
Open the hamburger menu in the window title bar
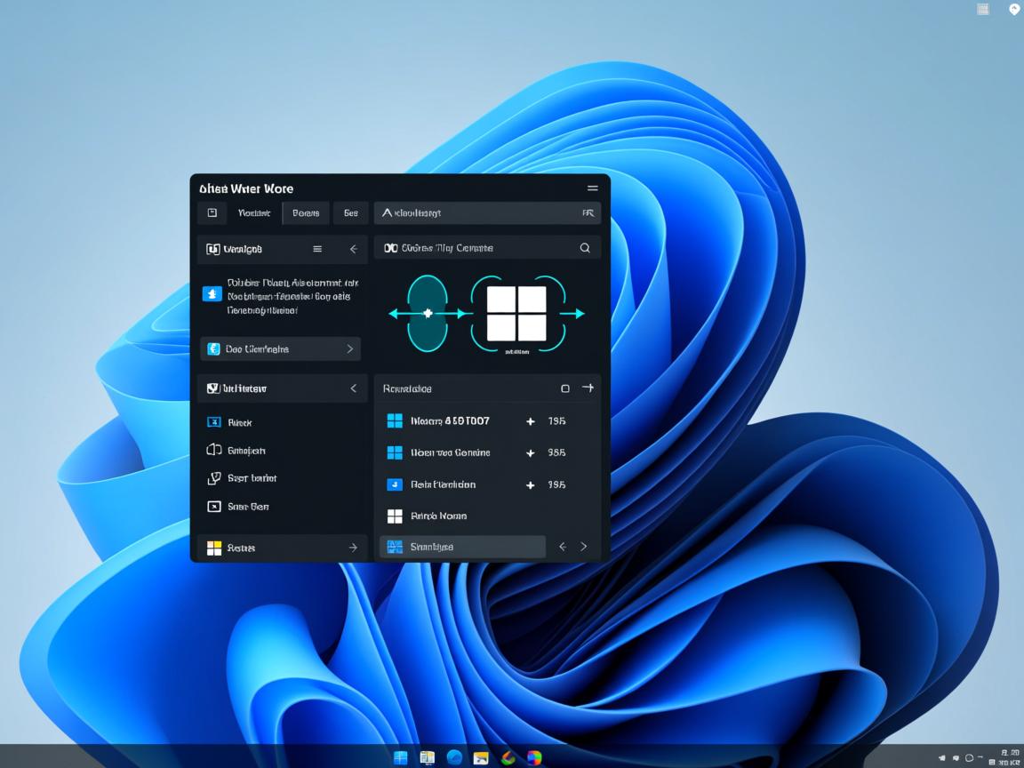pos(592,188)
